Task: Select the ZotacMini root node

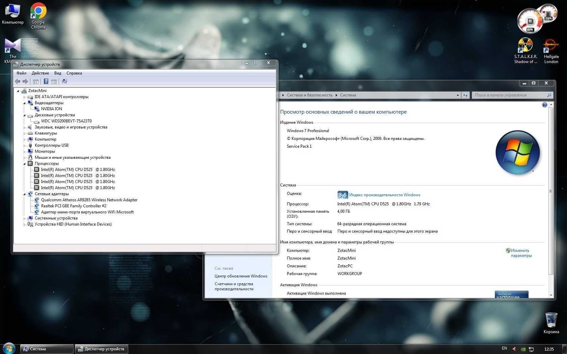Action: [37, 91]
